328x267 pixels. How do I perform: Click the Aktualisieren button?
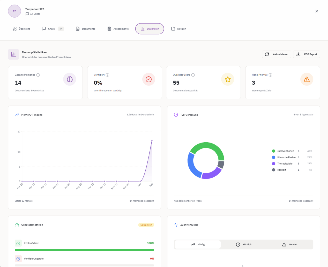(277, 54)
